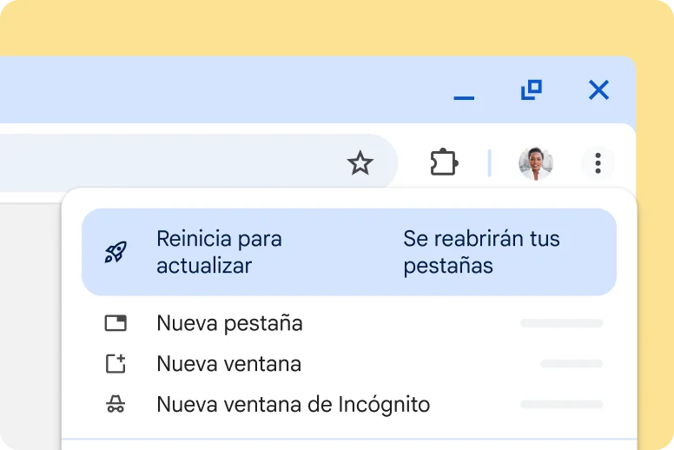The image size is (674, 450).
Task: Click the icon beside Nueva ventana
Action: (x=116, y=364)
